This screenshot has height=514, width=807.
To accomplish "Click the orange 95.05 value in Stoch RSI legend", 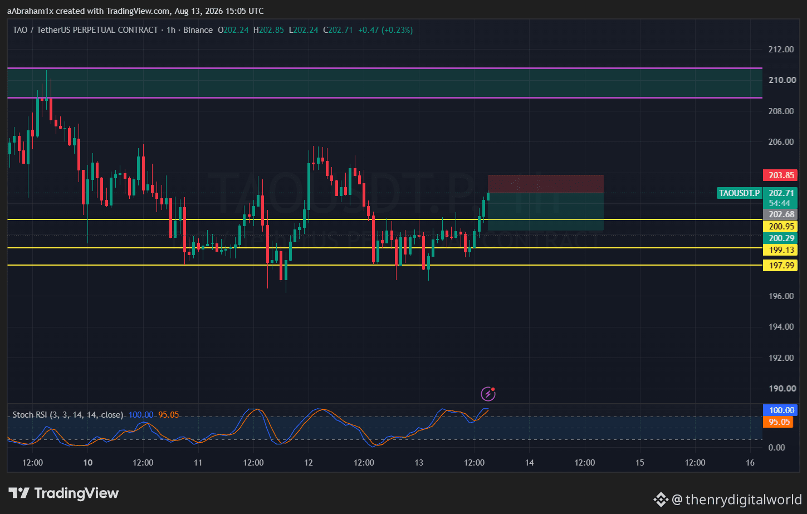I will (169, 415).
